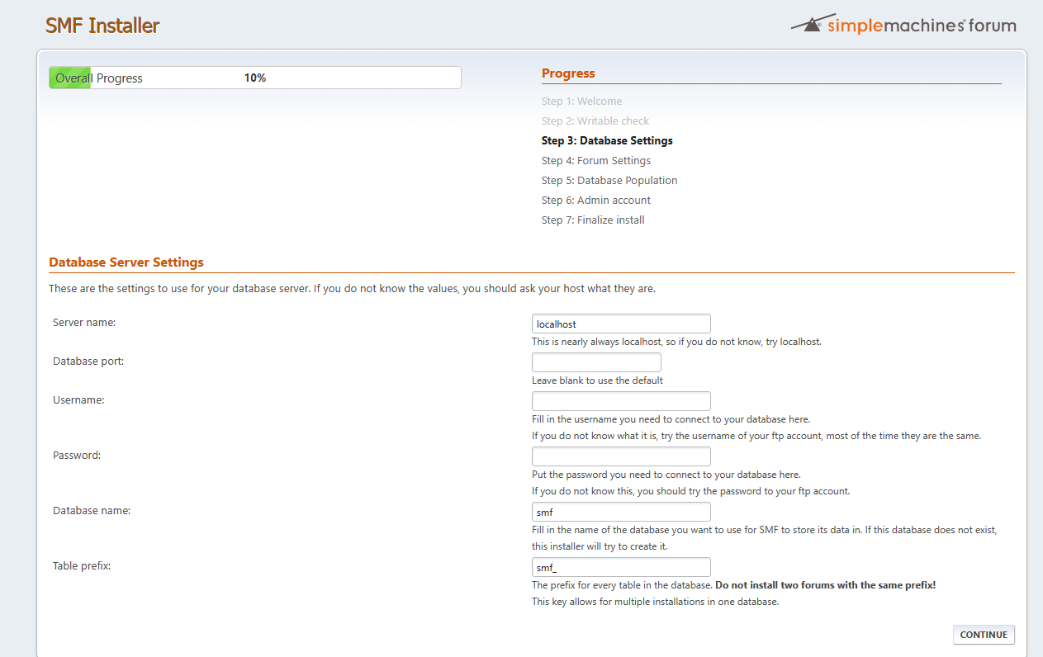Click the Database port label

[88, 362]
